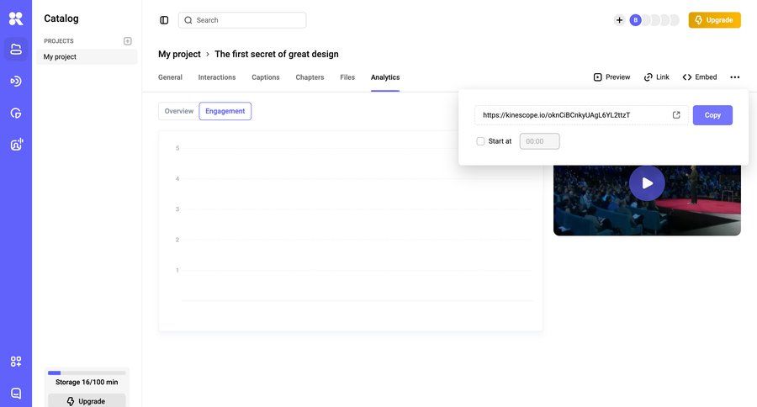Open the video link in a new tab
The height and width of the screenshot is (407, 757).
click(676, 115)
